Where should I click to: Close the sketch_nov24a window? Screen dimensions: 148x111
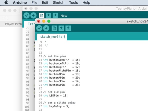point(38,21)
